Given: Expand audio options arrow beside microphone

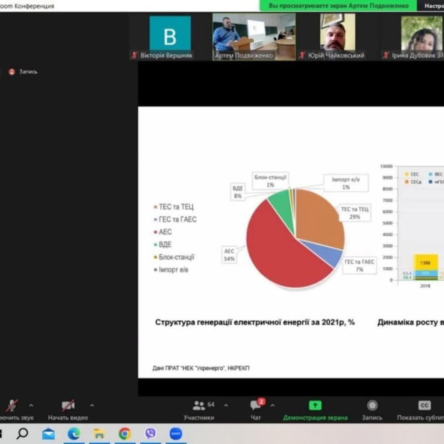Looking at the screenshot, I should [x=31, y=405].
